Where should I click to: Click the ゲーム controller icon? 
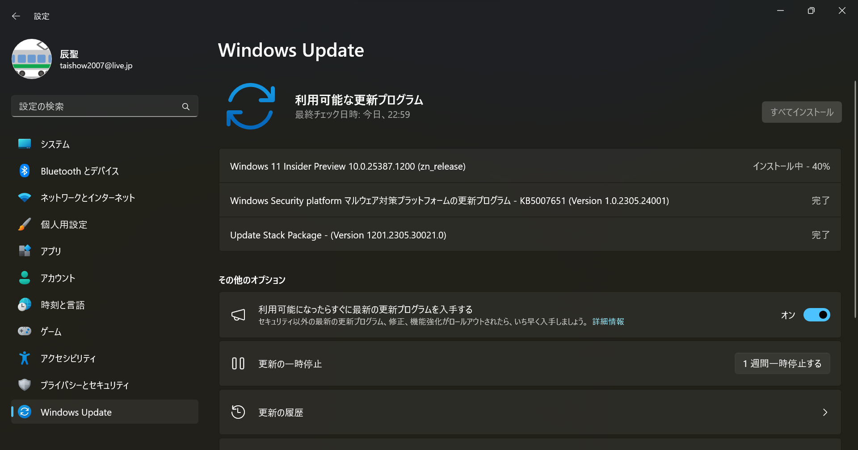tap(25, 331)
